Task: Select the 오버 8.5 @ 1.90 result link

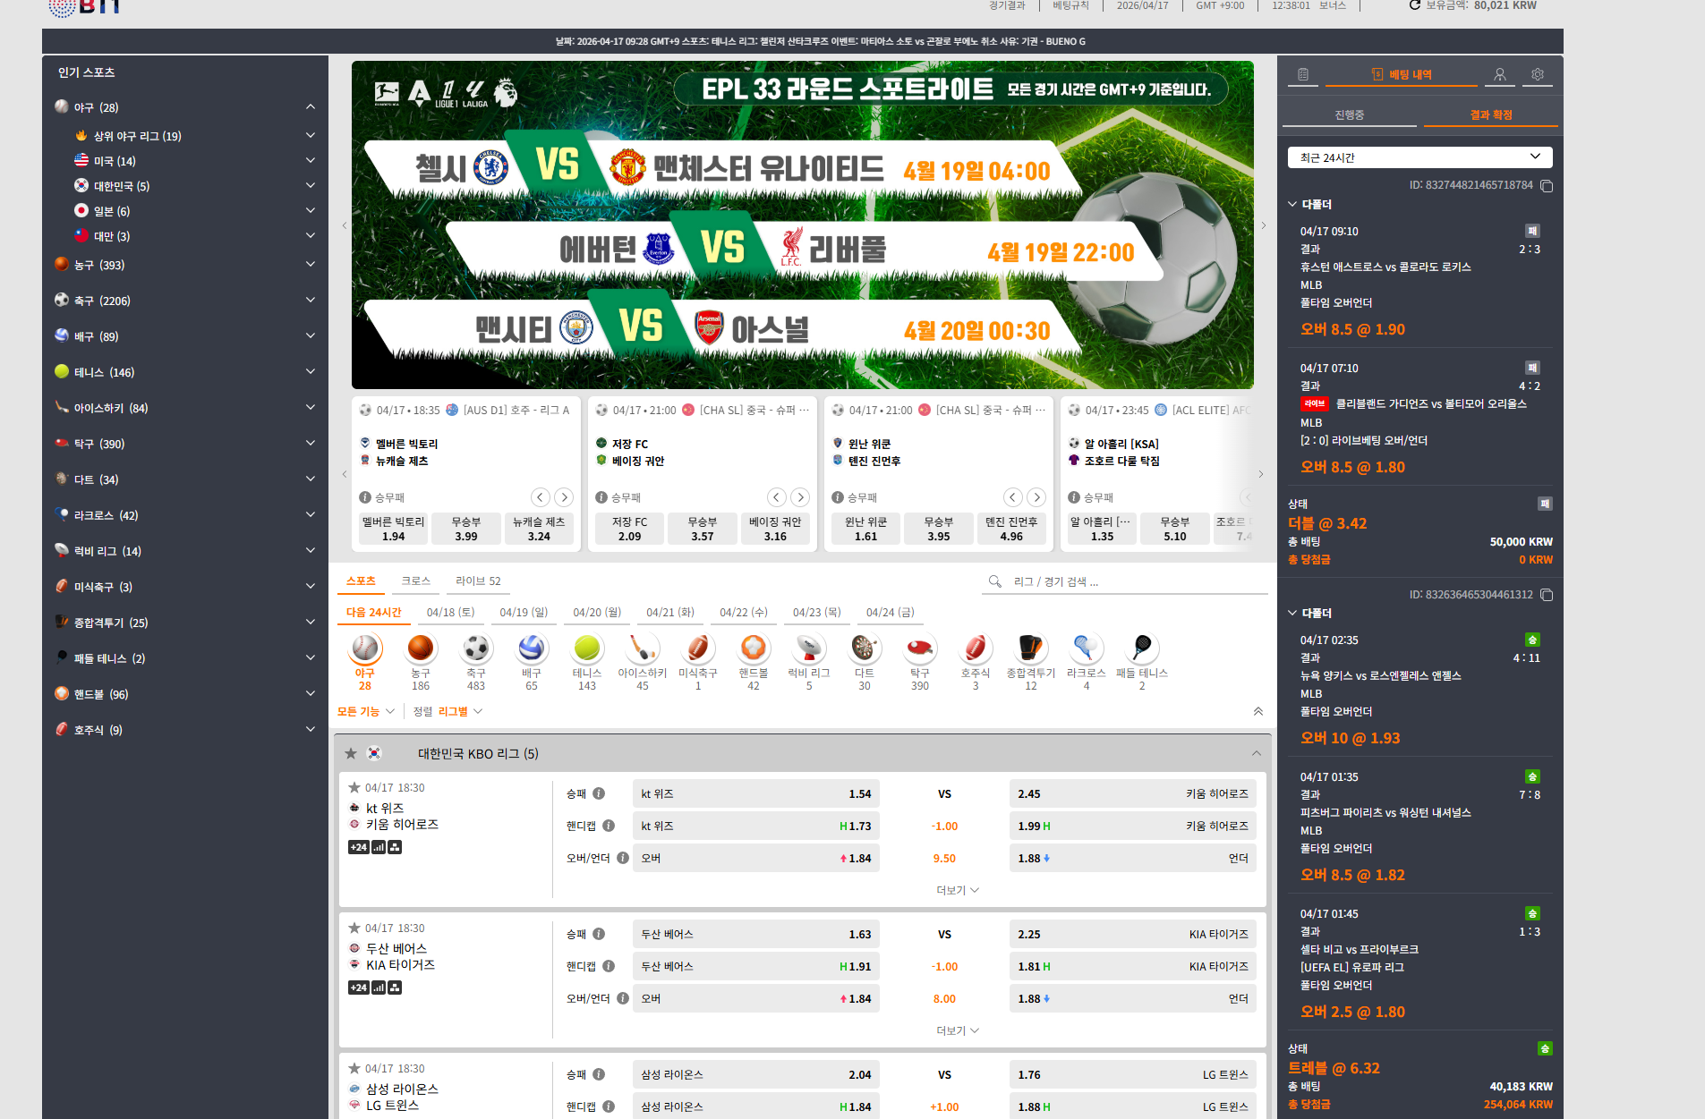Action: (1351, 329)
